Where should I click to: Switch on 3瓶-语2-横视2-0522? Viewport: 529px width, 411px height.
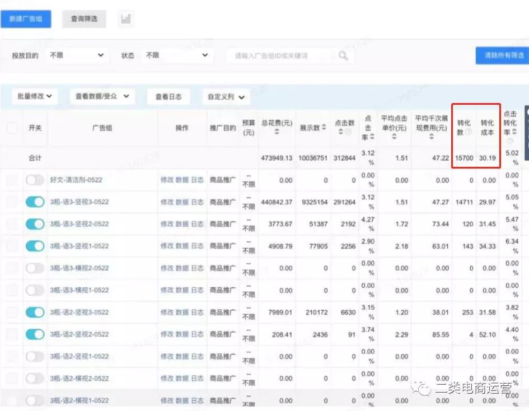35,379
